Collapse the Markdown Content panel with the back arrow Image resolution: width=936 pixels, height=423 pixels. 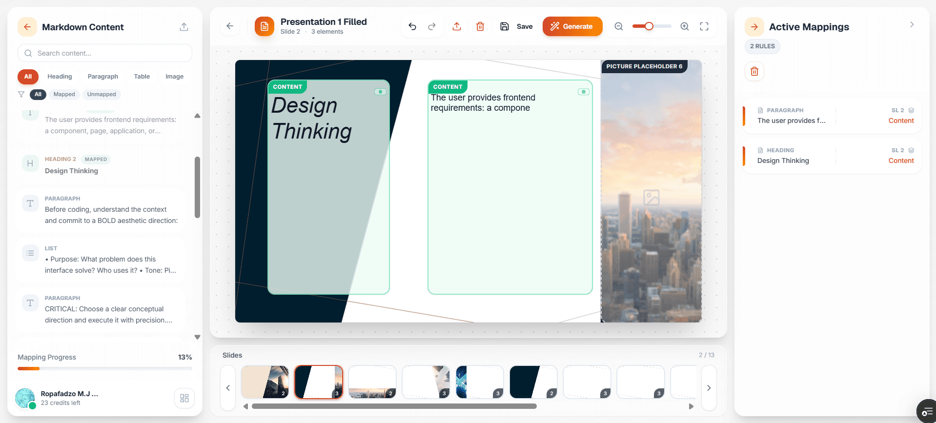point(27,27)
